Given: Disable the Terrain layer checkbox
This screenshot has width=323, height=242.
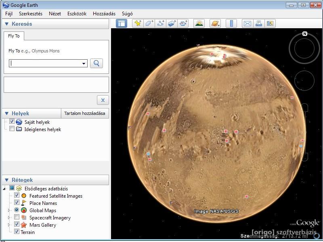Looking at the screenshot, I should [x=17, y=231].
